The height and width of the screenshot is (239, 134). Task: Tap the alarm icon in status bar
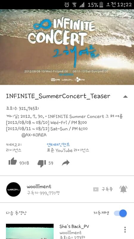pos(67,5)
